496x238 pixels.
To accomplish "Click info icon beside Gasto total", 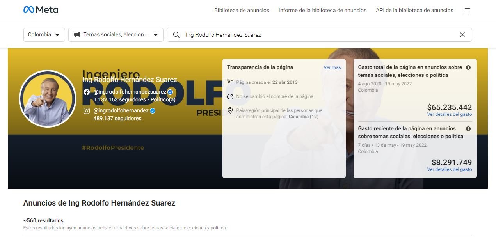I will point(468,67).
